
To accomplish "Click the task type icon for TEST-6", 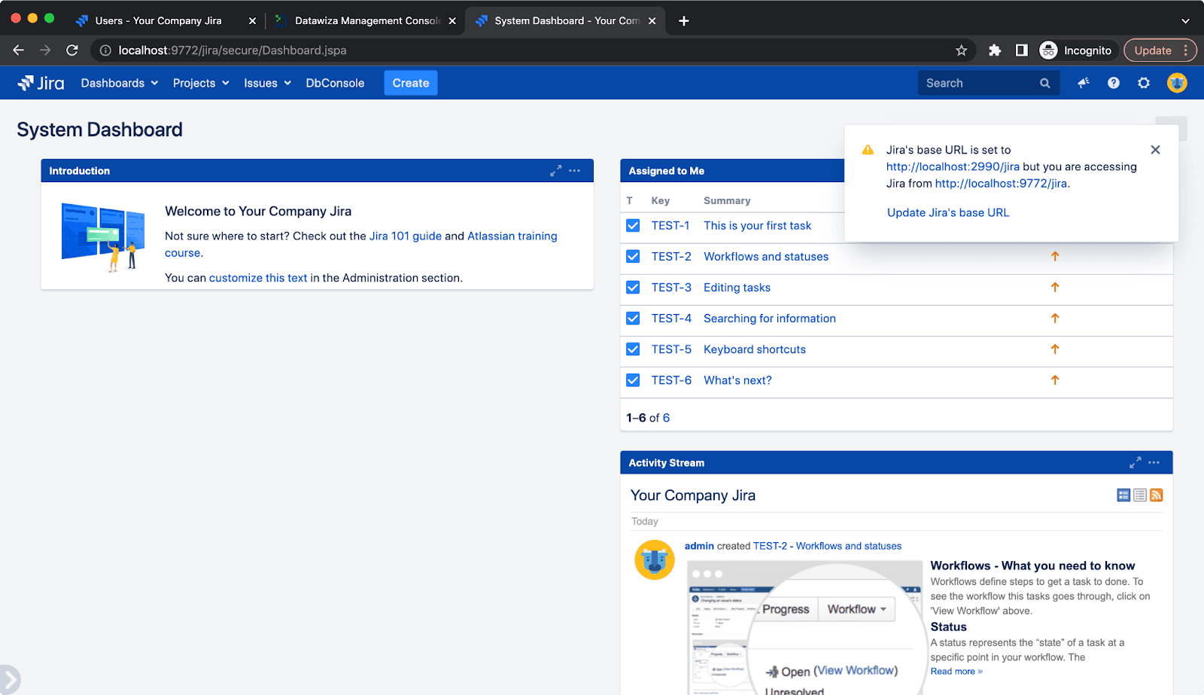I will pos(633,380).
